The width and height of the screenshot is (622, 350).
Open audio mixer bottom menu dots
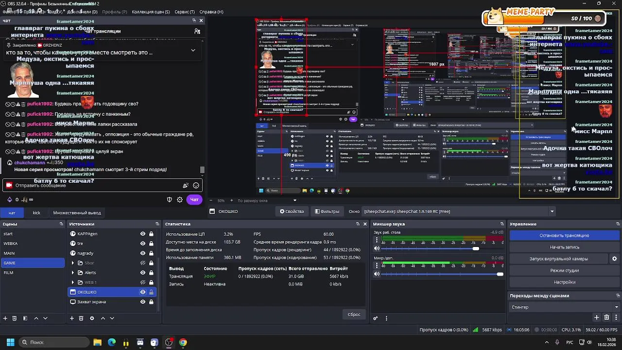(x=386, y=318)
